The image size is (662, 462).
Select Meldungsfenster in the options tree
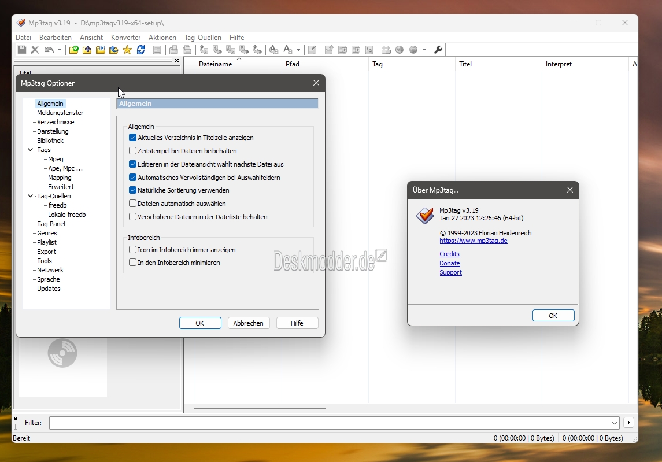pos(60,113)
